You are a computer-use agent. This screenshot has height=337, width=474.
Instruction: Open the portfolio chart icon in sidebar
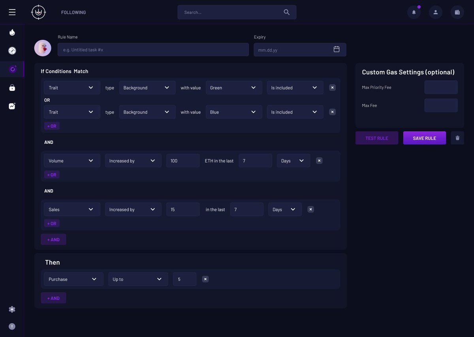click(x=12, y=106)
